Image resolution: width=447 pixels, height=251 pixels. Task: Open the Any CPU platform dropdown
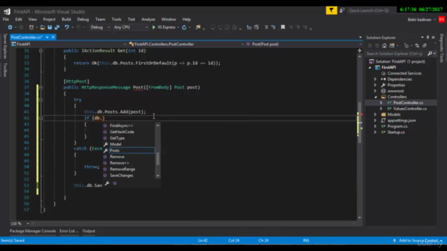131,27
